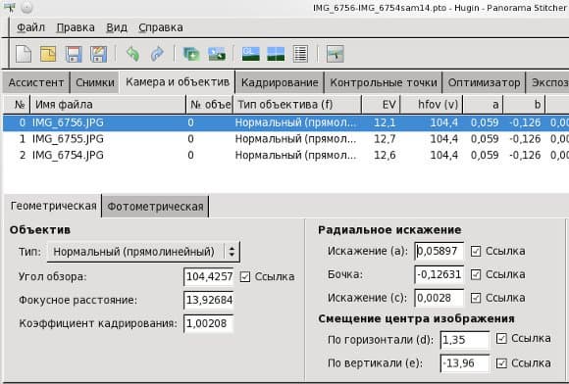569x384 pixels.
Task: Select the Геометрическая sub-tab
Action: click(x=53, y=206)
